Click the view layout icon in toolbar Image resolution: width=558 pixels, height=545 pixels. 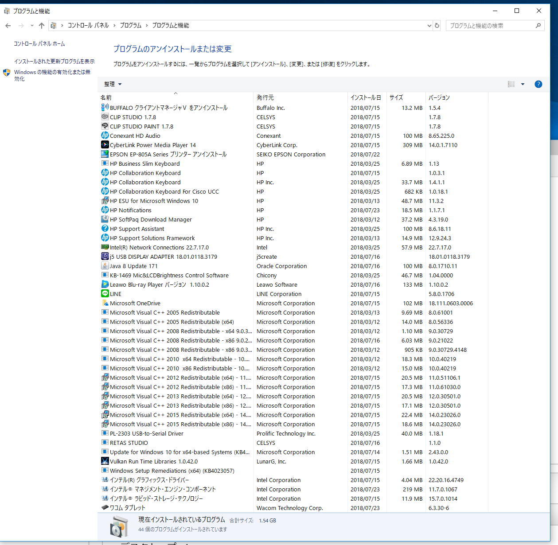(x=511, y=84)
